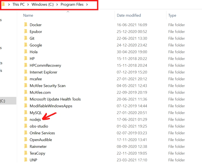Click the Git folder name

pos(32,38)
